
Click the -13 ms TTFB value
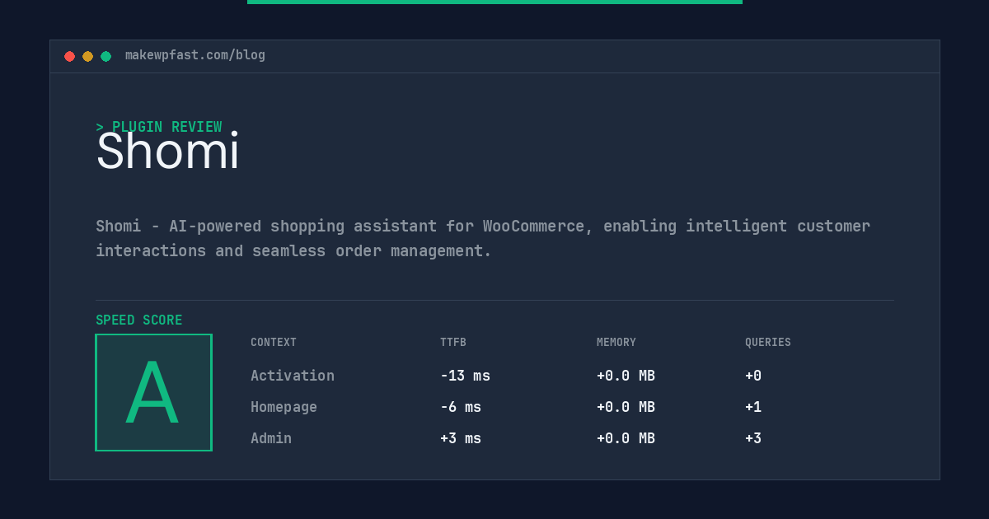tap(465, 376)
